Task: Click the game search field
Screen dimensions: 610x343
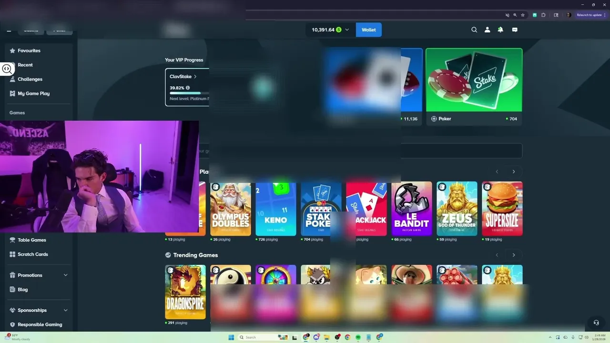Action: pyautogui.click(x=360, y=151)
